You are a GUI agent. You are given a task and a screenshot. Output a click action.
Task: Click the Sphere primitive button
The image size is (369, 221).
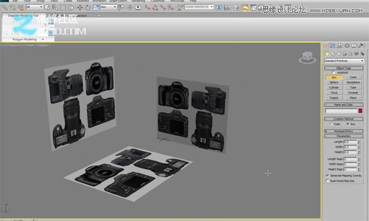pyautogui.click(x=334, y=82)
